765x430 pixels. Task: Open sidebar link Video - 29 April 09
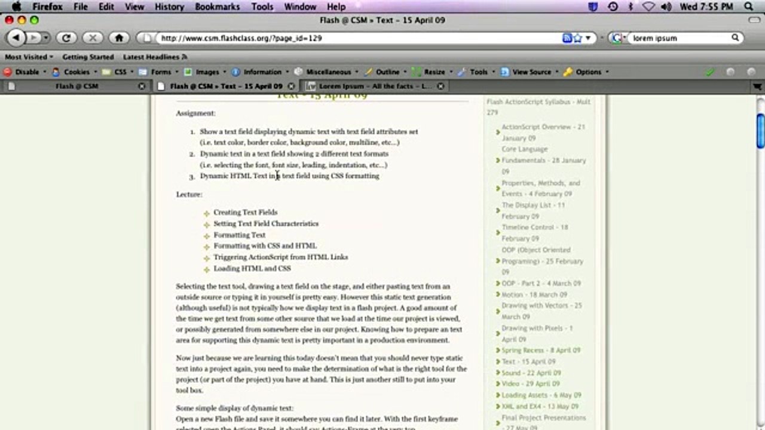click(x=531, y=383)
